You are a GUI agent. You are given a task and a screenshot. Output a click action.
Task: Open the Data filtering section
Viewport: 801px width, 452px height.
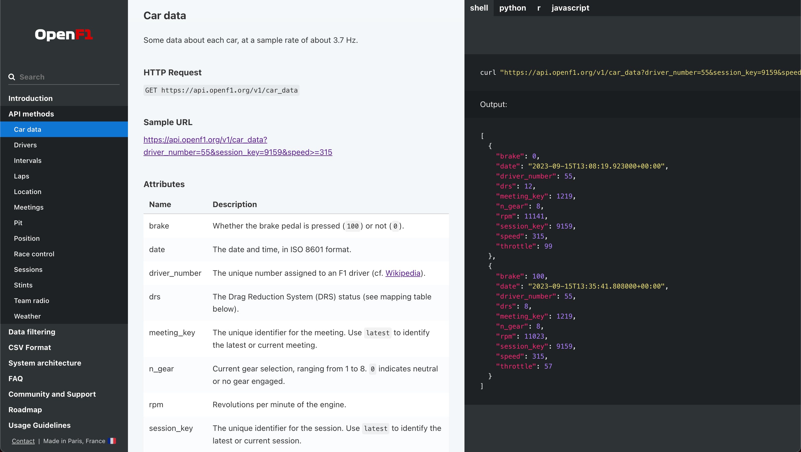(31, 332)
